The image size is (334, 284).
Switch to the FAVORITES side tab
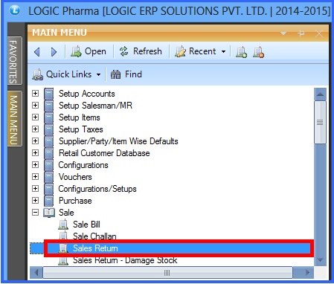[14, 61]
